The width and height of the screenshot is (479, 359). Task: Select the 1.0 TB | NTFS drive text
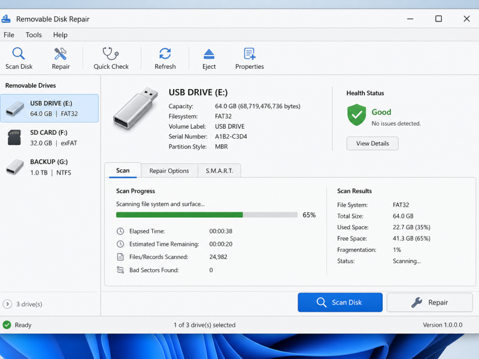(50, 172)
